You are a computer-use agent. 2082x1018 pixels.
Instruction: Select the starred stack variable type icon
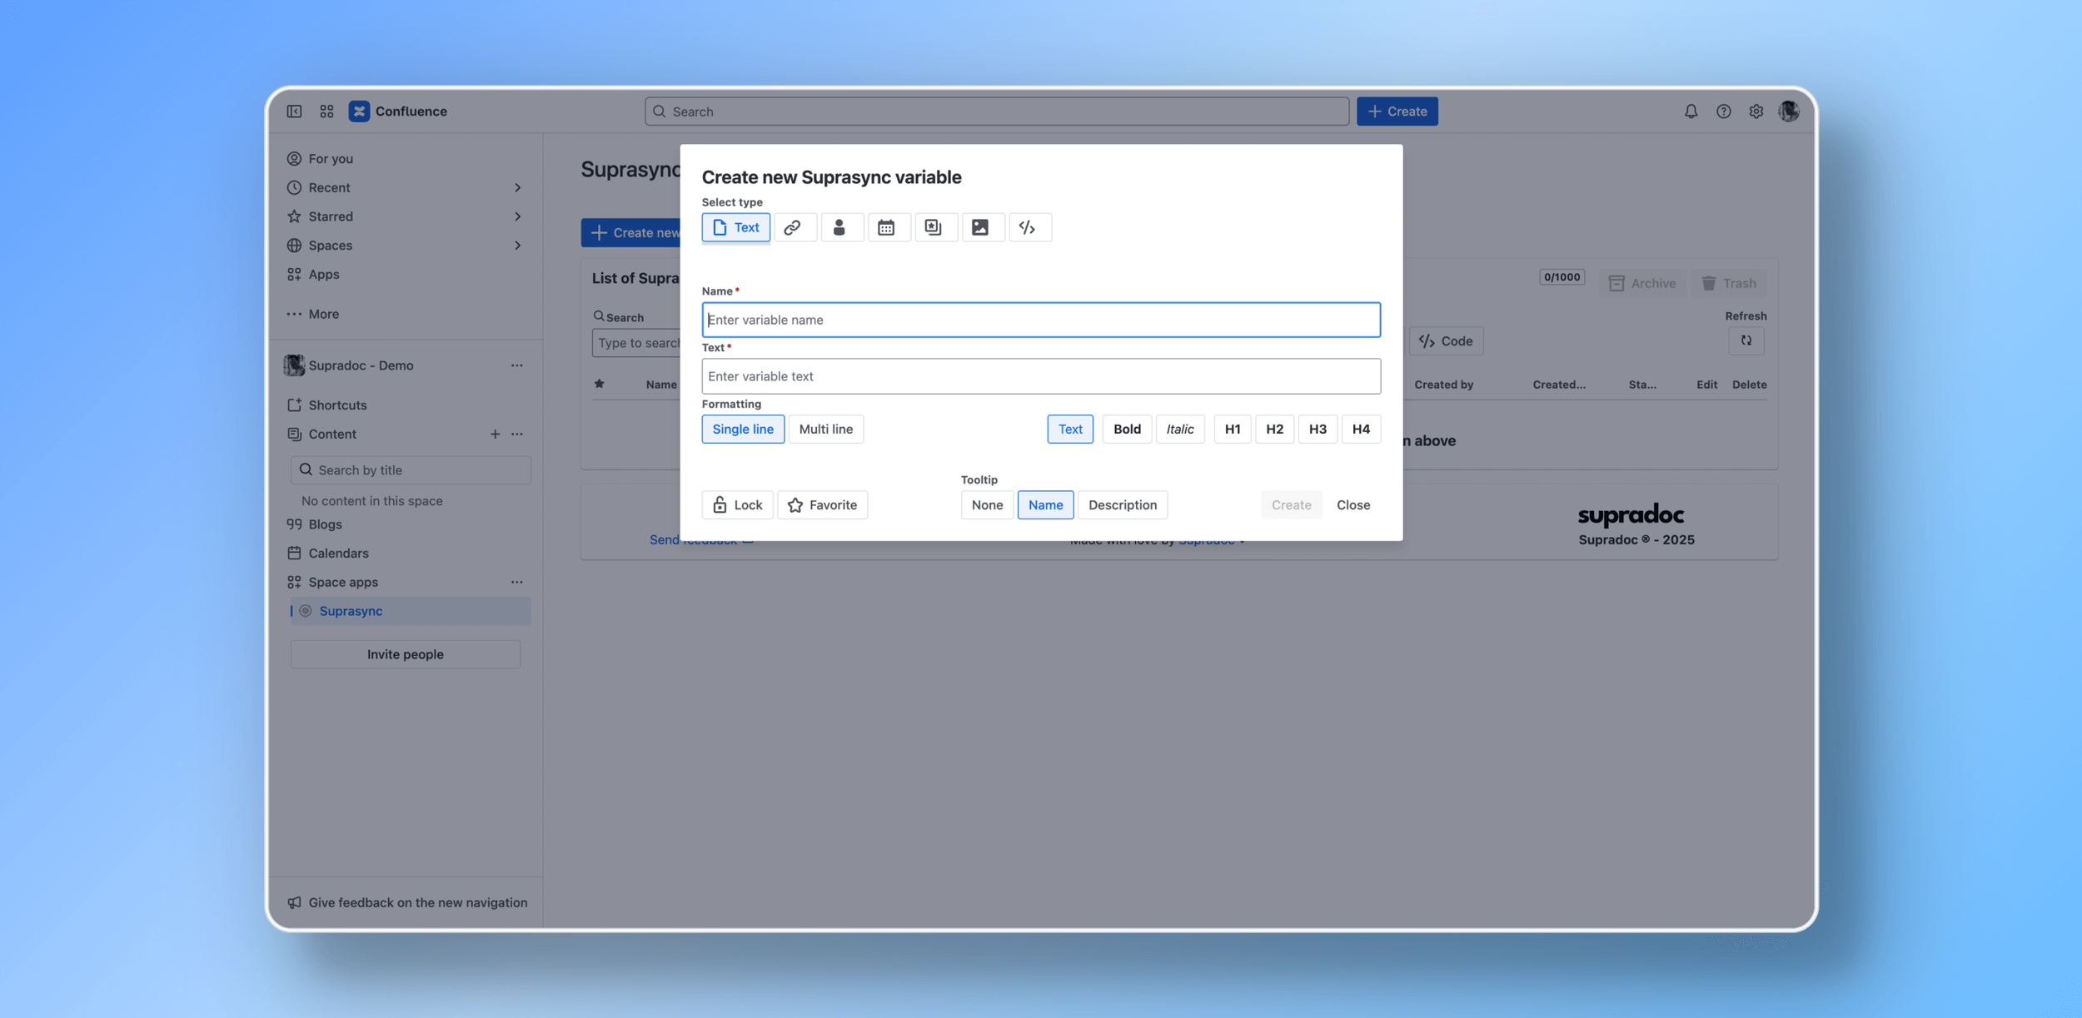coord(934,227)
